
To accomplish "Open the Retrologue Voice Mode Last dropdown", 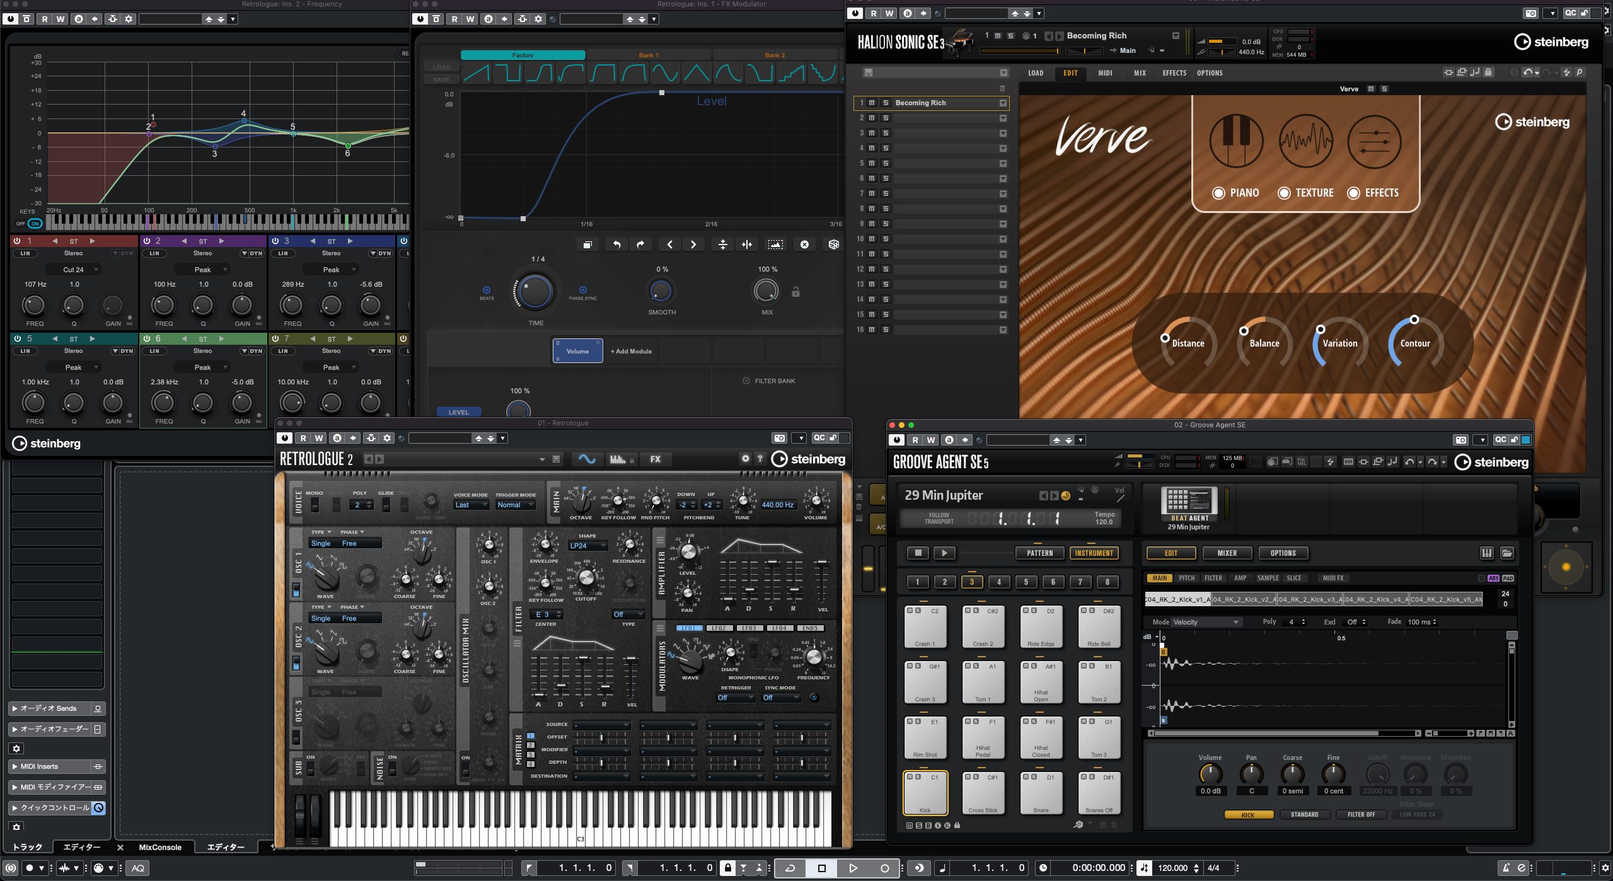I will point(471,505).
